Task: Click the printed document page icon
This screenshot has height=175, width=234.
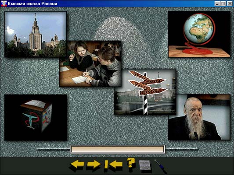Action: pos(145,165)
